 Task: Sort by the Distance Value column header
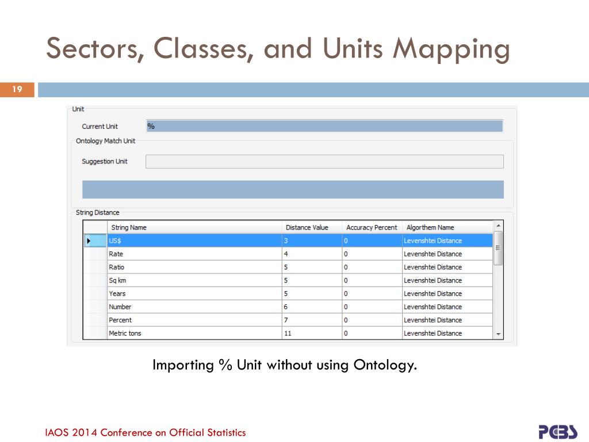click(312, 227)
